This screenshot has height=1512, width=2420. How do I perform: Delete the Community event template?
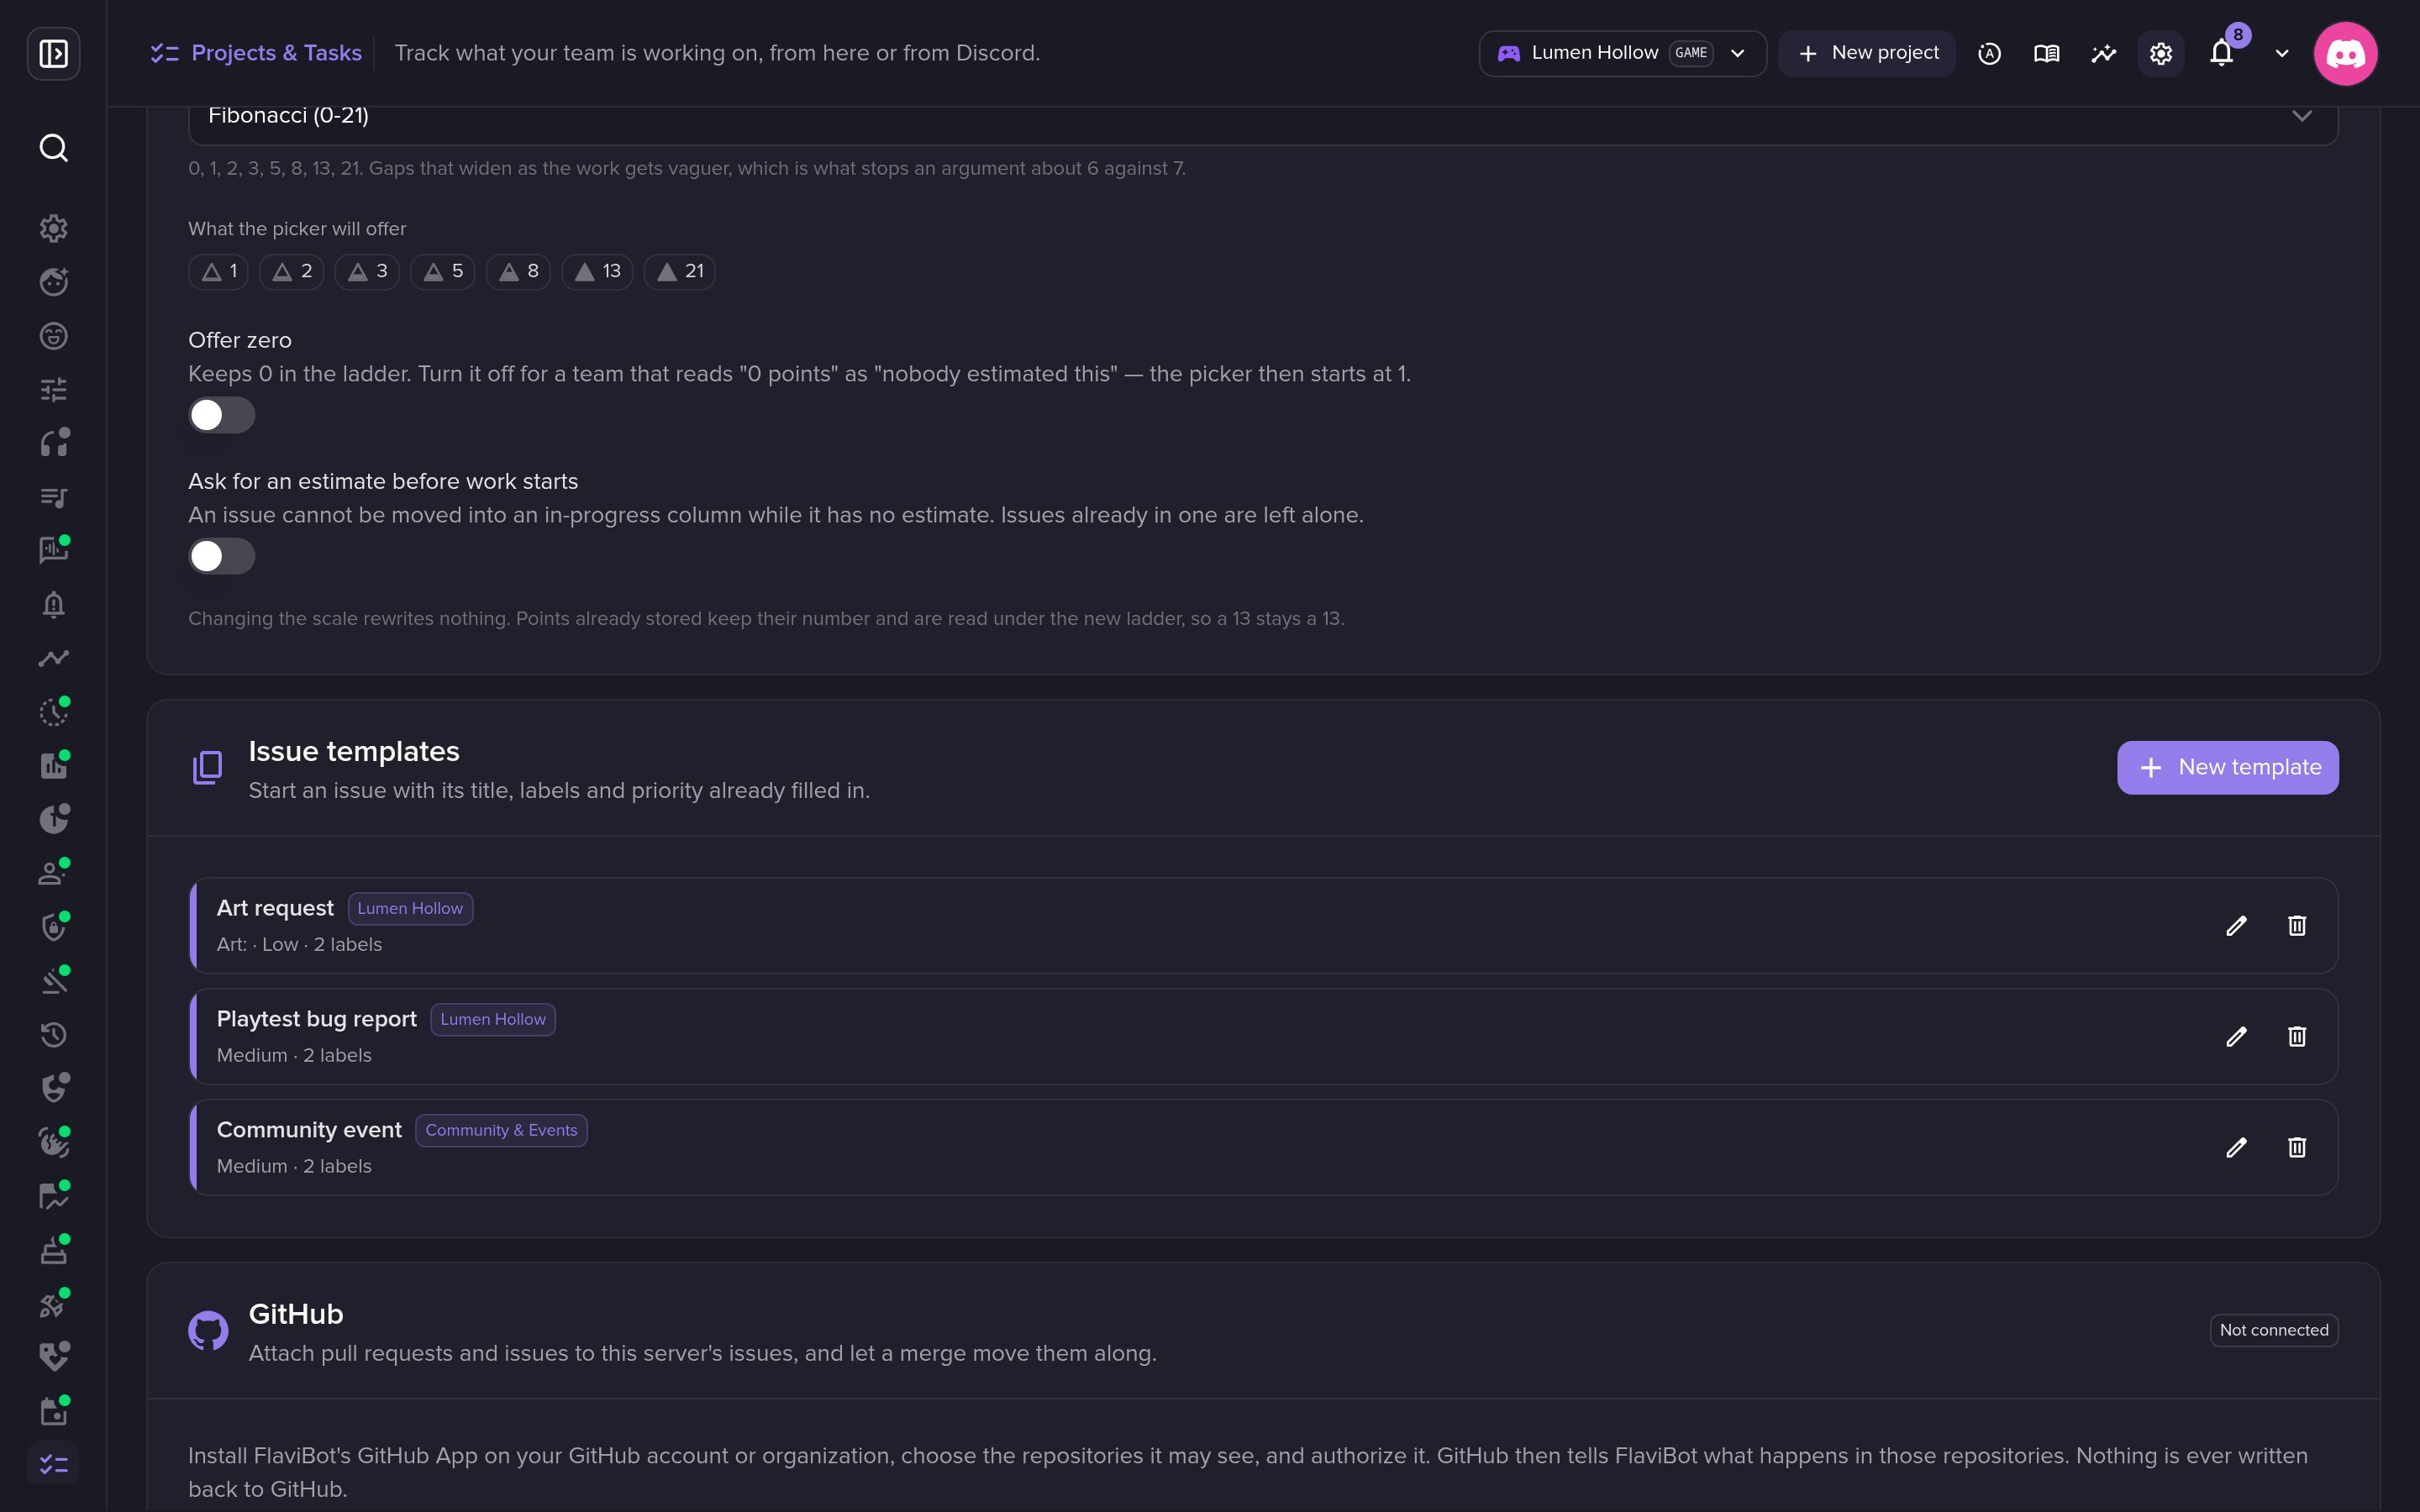tap(2297, 1148)
